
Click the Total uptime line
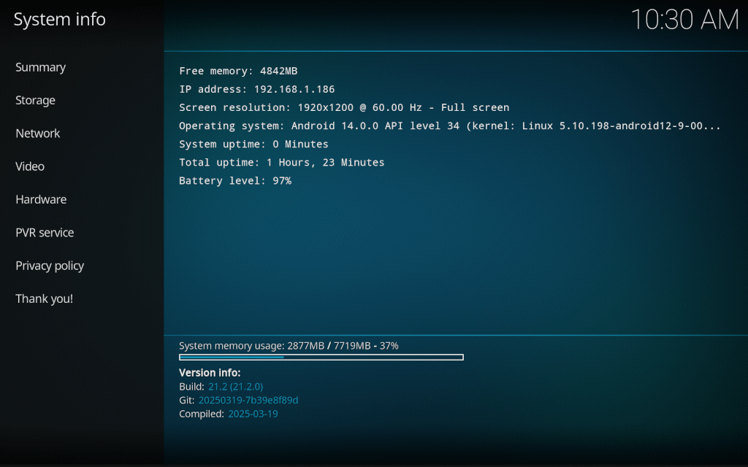[x=281, y=162]
